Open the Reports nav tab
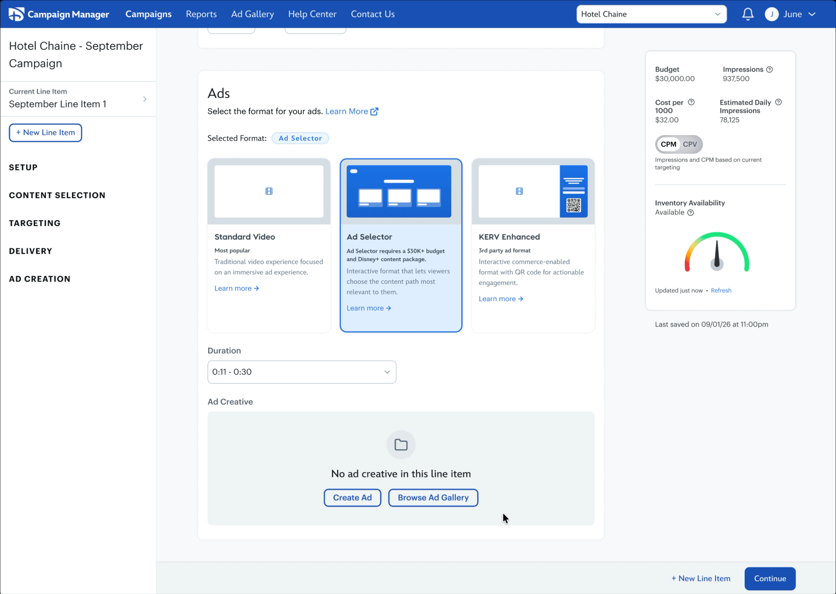 coord(201,14)
